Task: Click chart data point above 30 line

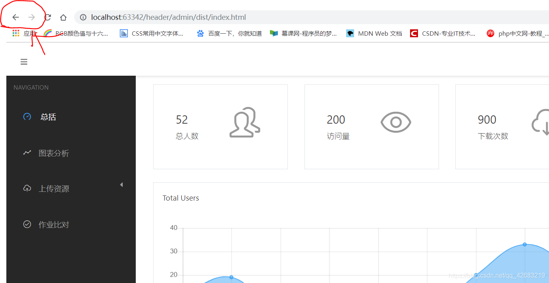Action: pyautogui.click(x=525, y=244)
